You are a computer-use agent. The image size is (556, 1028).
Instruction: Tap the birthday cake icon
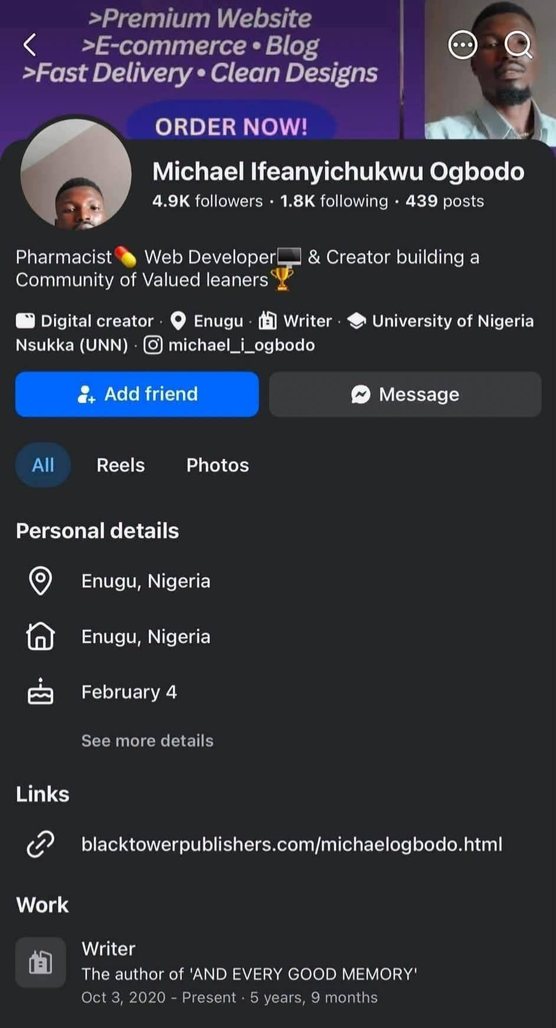[40, 691]
